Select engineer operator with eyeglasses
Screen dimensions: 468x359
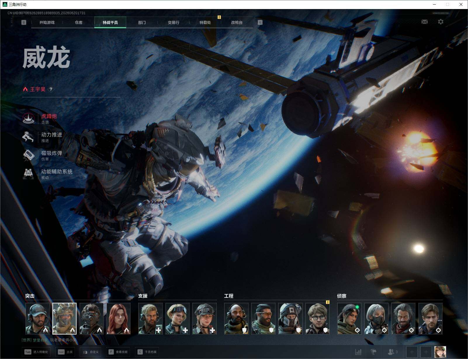pos(318,318)
